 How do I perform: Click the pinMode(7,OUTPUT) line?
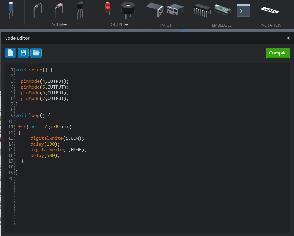pos(45,98)
